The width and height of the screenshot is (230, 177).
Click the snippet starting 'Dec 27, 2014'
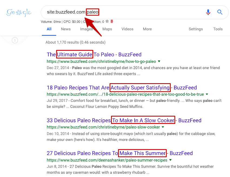click(x=133, y=71)
